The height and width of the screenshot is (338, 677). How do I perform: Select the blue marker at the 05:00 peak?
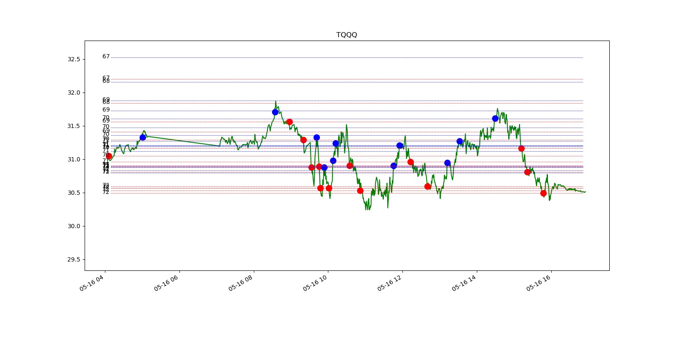(x=143, y=137)
